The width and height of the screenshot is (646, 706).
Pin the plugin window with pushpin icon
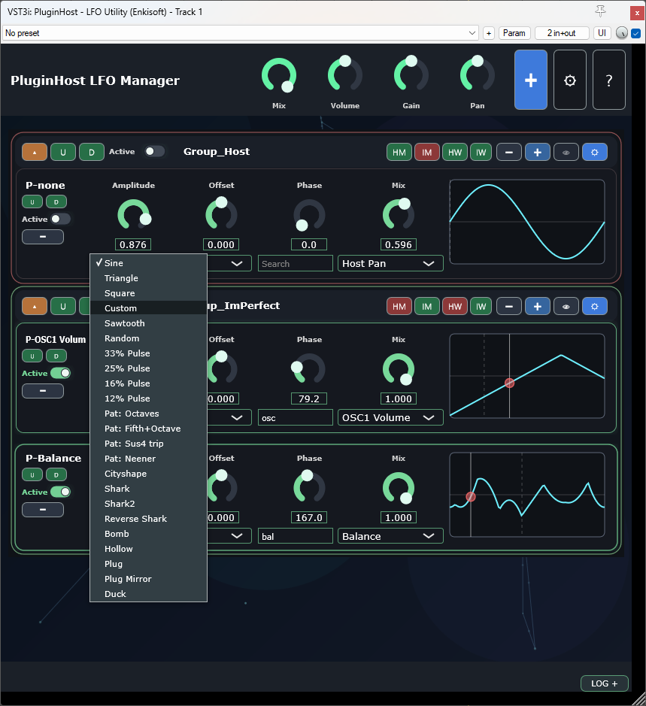(x=600, y=11)
